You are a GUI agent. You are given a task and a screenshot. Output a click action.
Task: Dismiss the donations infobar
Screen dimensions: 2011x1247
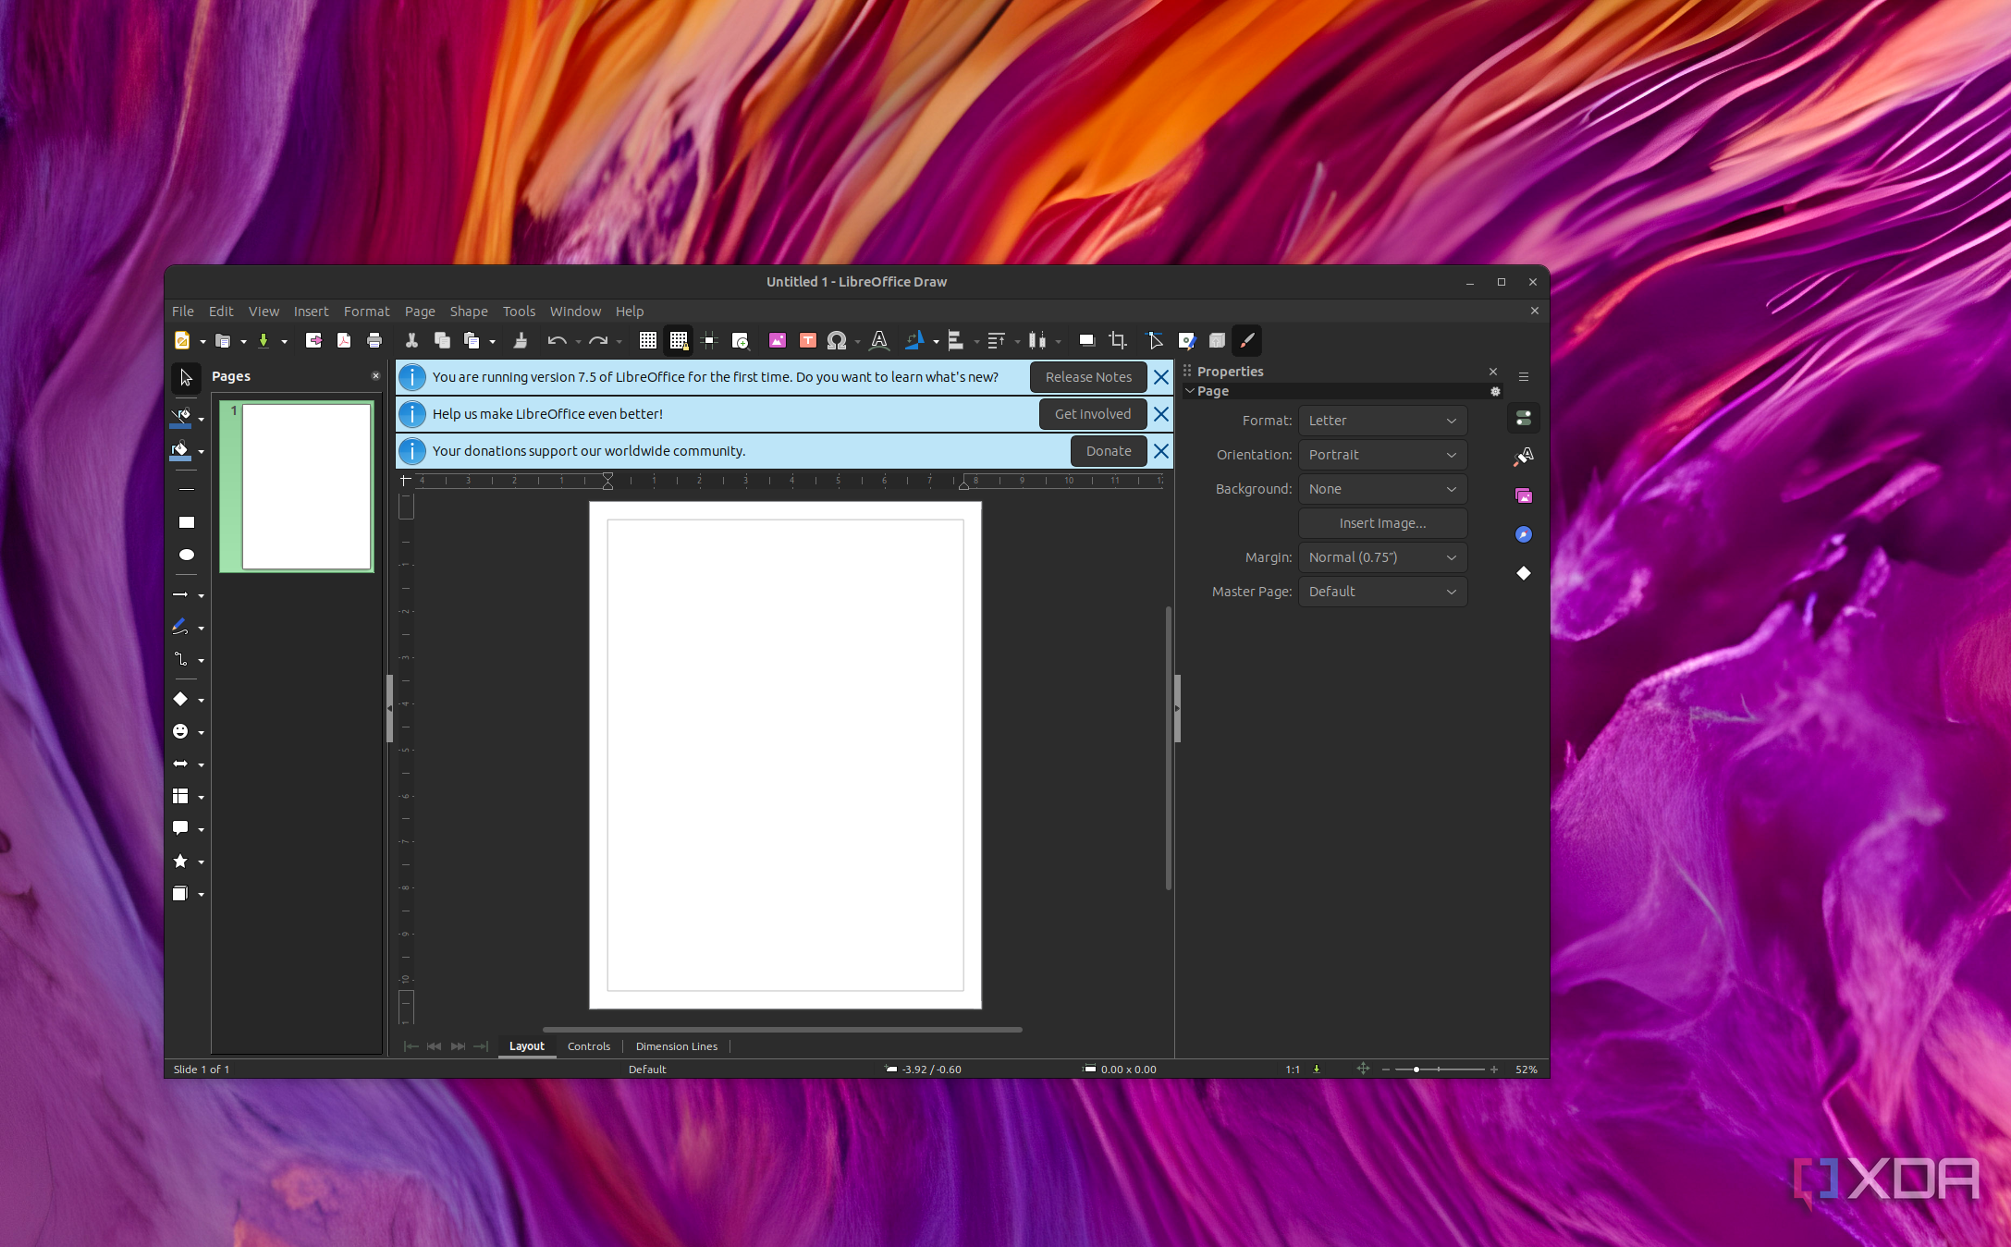click(1161, 451)
